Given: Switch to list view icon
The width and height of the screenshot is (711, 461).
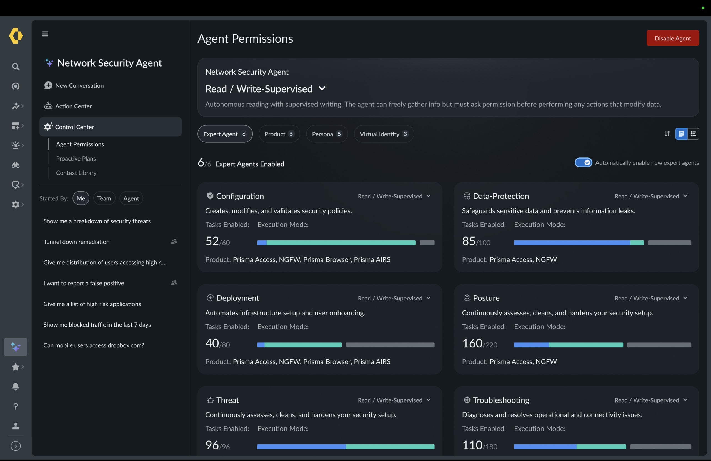Looking at the screenshot, I should point(693,134).
